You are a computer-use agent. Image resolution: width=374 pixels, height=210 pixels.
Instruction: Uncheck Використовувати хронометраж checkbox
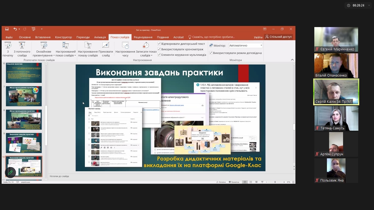click(159, 49)
